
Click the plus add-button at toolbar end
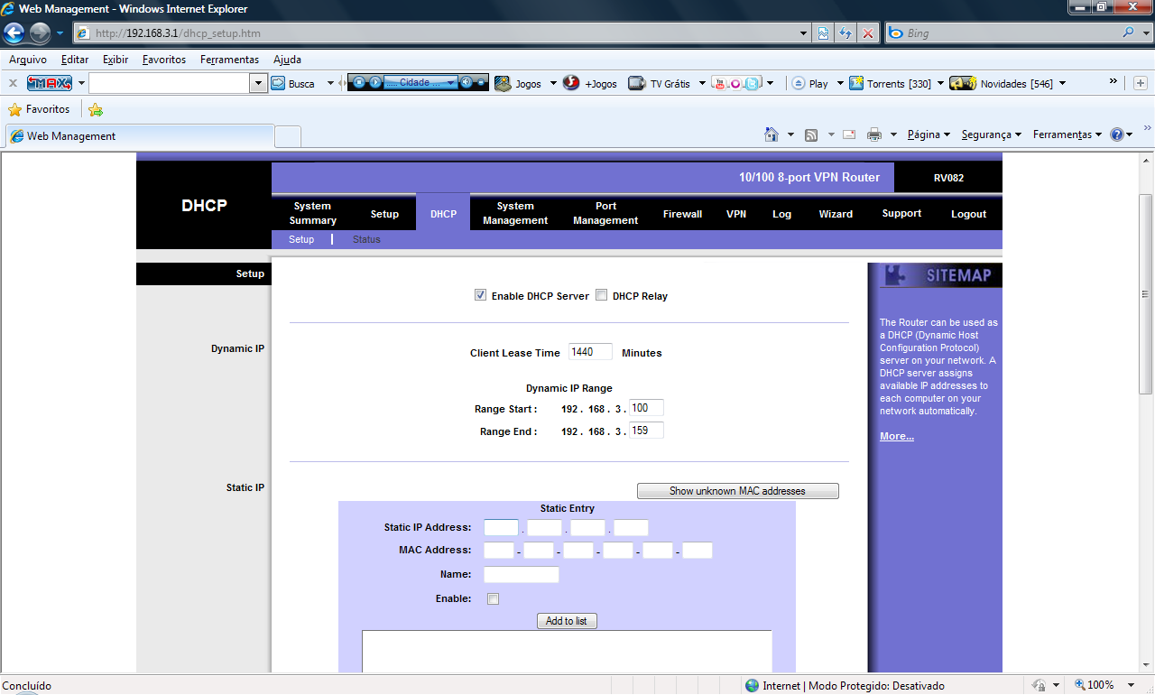[x=1141, y=83]
